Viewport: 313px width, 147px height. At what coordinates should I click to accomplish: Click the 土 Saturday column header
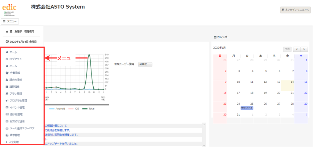click(301, 56)
